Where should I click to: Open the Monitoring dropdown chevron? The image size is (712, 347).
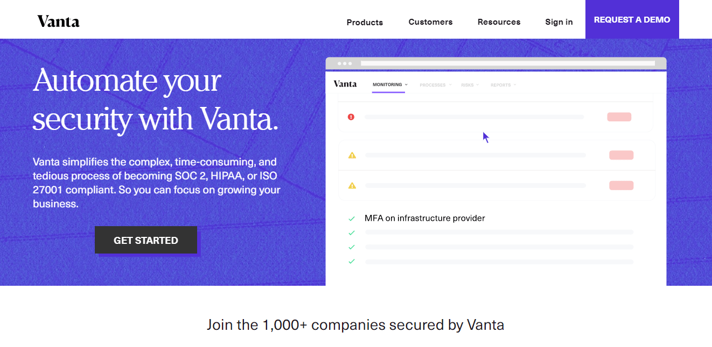(x=406, y=84)
